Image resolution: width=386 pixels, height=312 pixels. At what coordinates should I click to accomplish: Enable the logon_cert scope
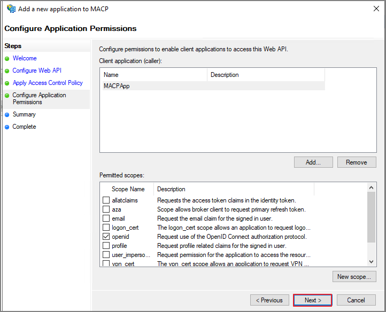click(106, 228)
